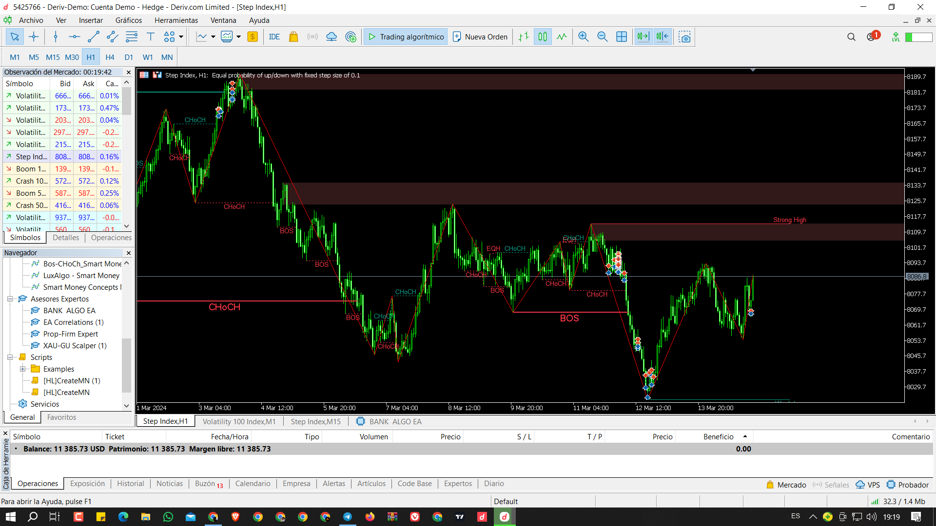Screen dimensions: 936x526
Task: Select the M1 timeframe
Action: pyautogui.click(x=15, y=57)
